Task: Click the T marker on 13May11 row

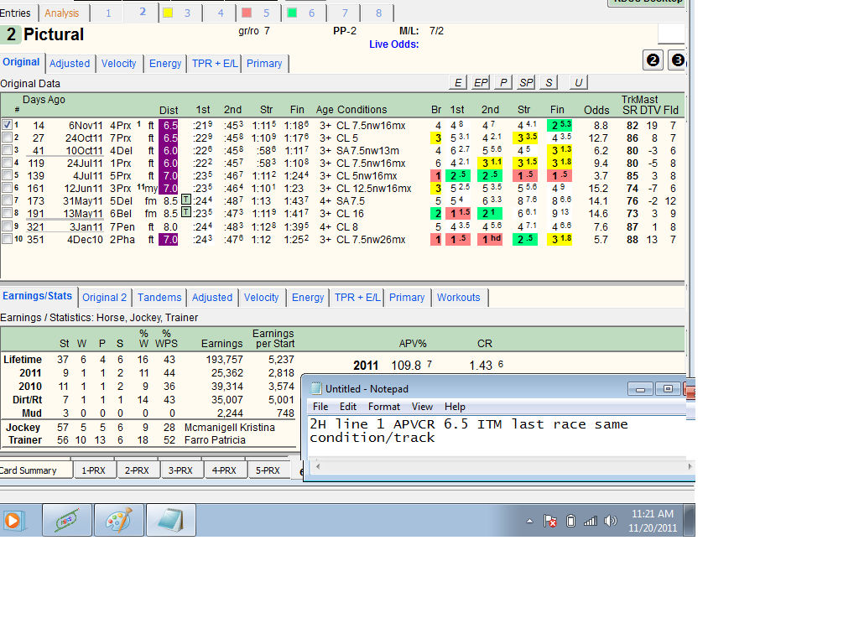Action: click(186, 212)
